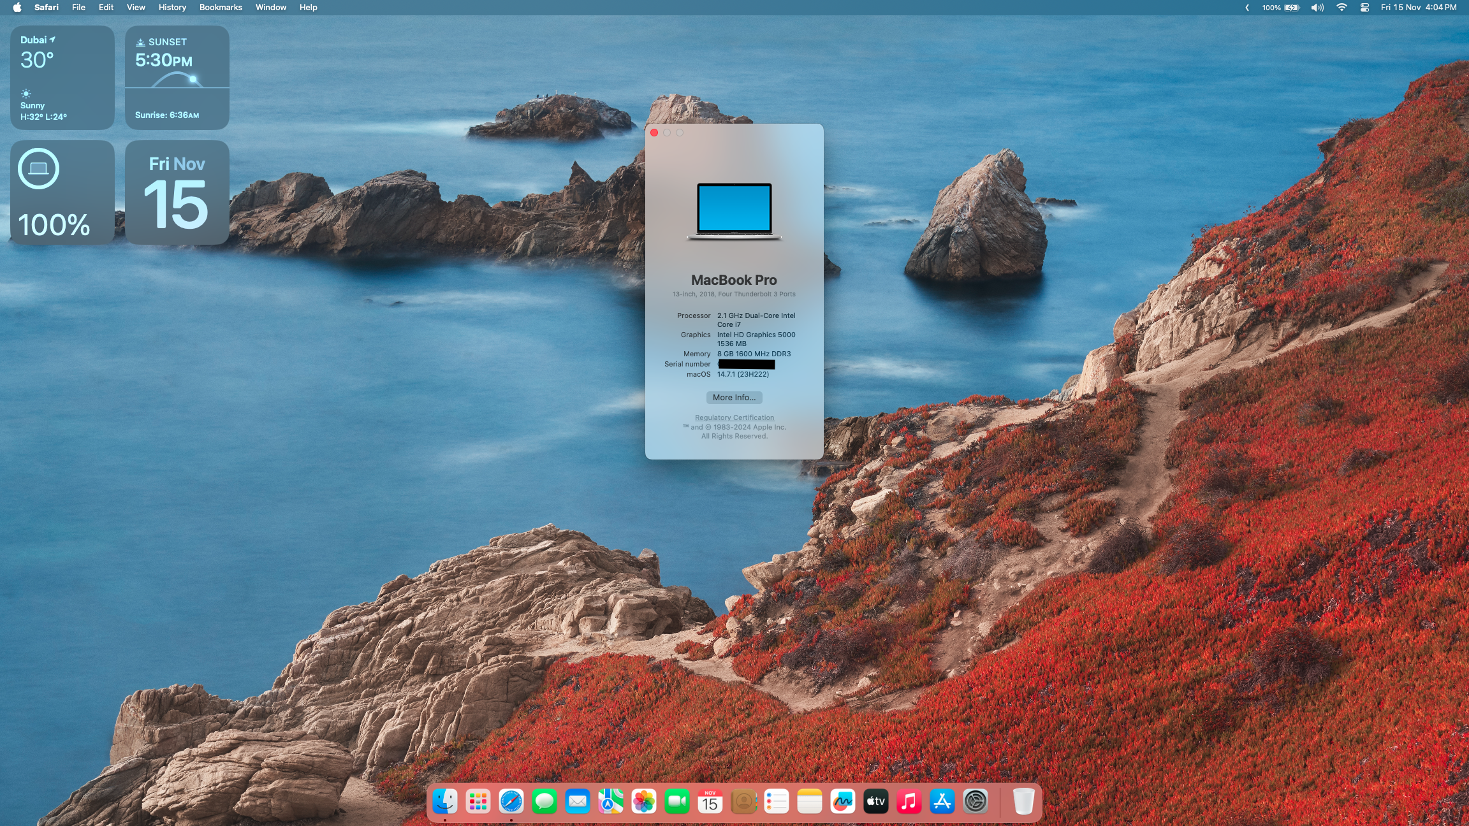Viewport: 1469px width, 826px height.
Task: Open Mail app in the Dock
Action: pos(578,801)
